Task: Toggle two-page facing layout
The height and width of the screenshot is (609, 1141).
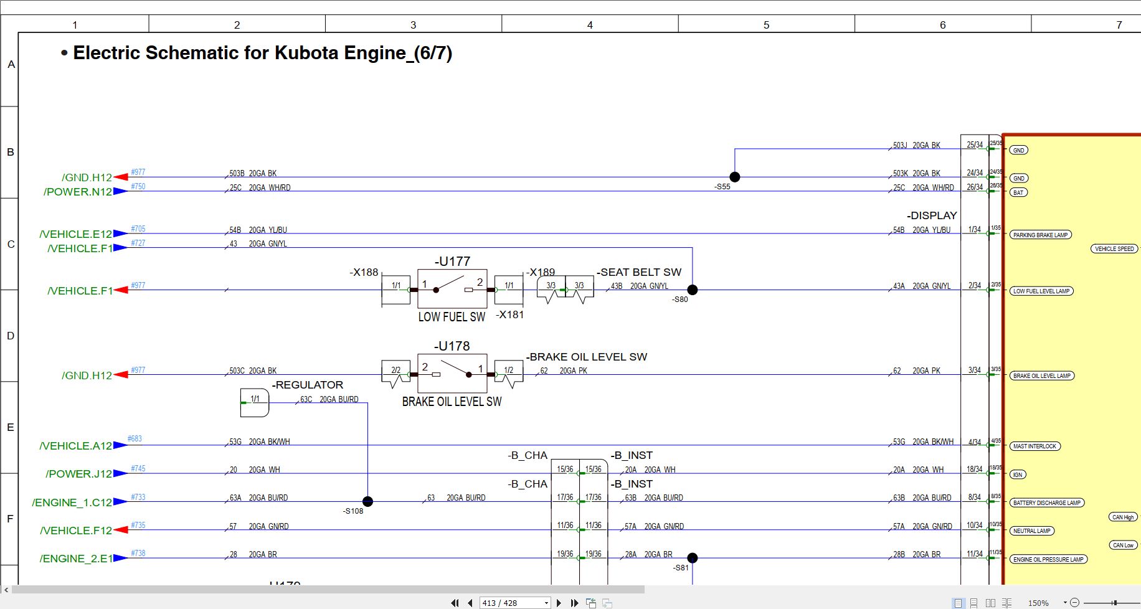Action: tap(990, 603)
